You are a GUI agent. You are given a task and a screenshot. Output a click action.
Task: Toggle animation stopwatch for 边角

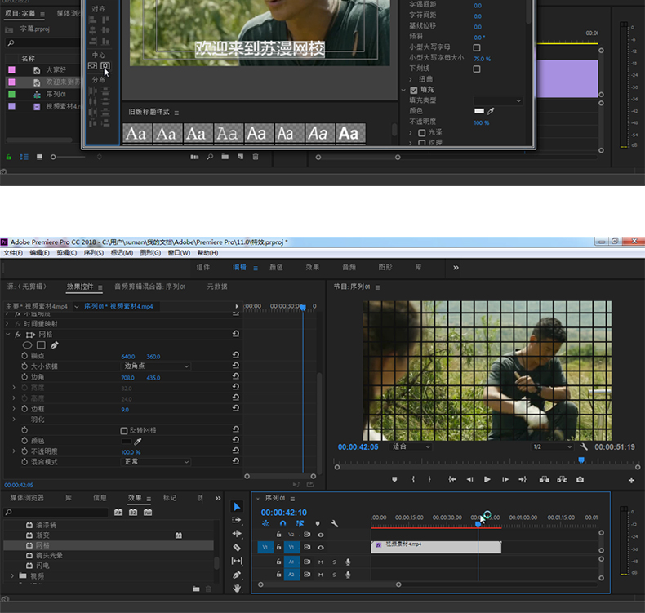click(24, 376)
